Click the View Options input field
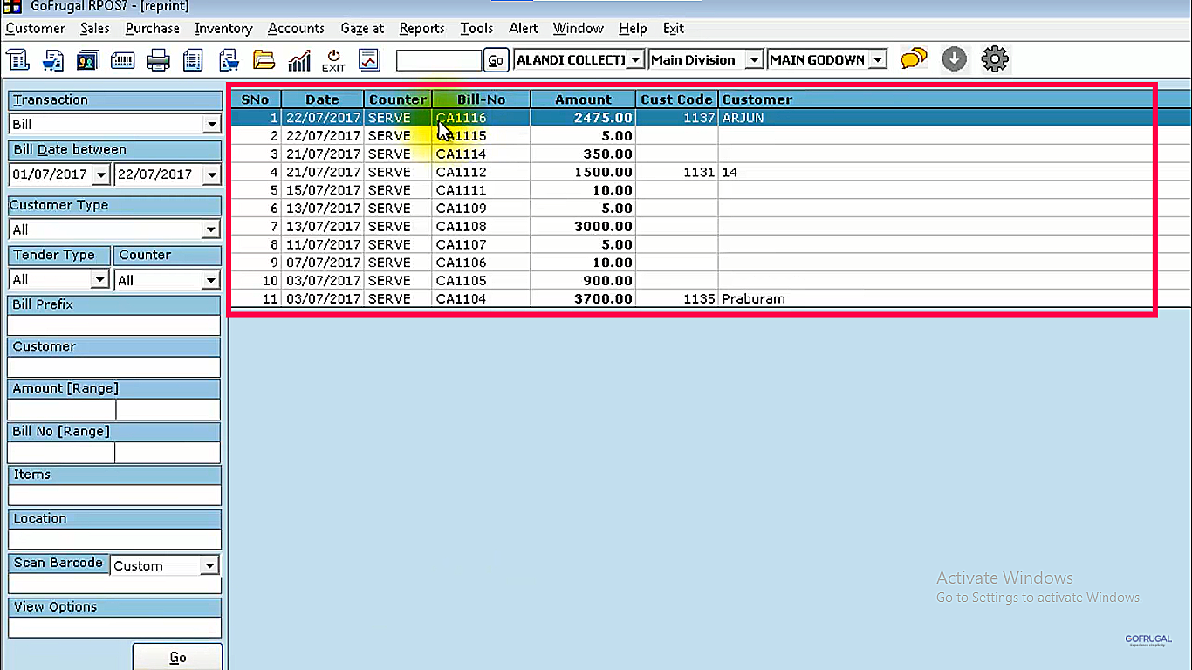The width and height of the screenshot is (1192, 670). point(114,627)
